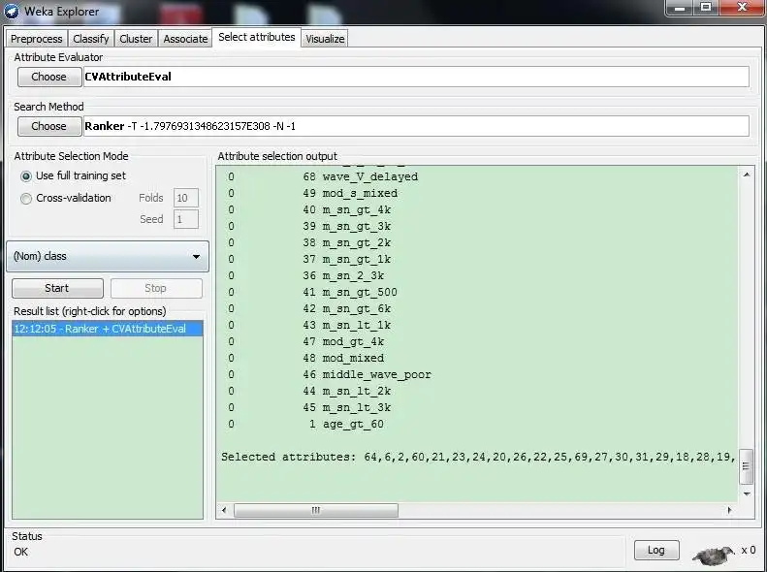Image resolution: width=767 pixels, height=572 pixels.
Task: Click the Selected attributes summary line
Action: [x=478, y=457]
